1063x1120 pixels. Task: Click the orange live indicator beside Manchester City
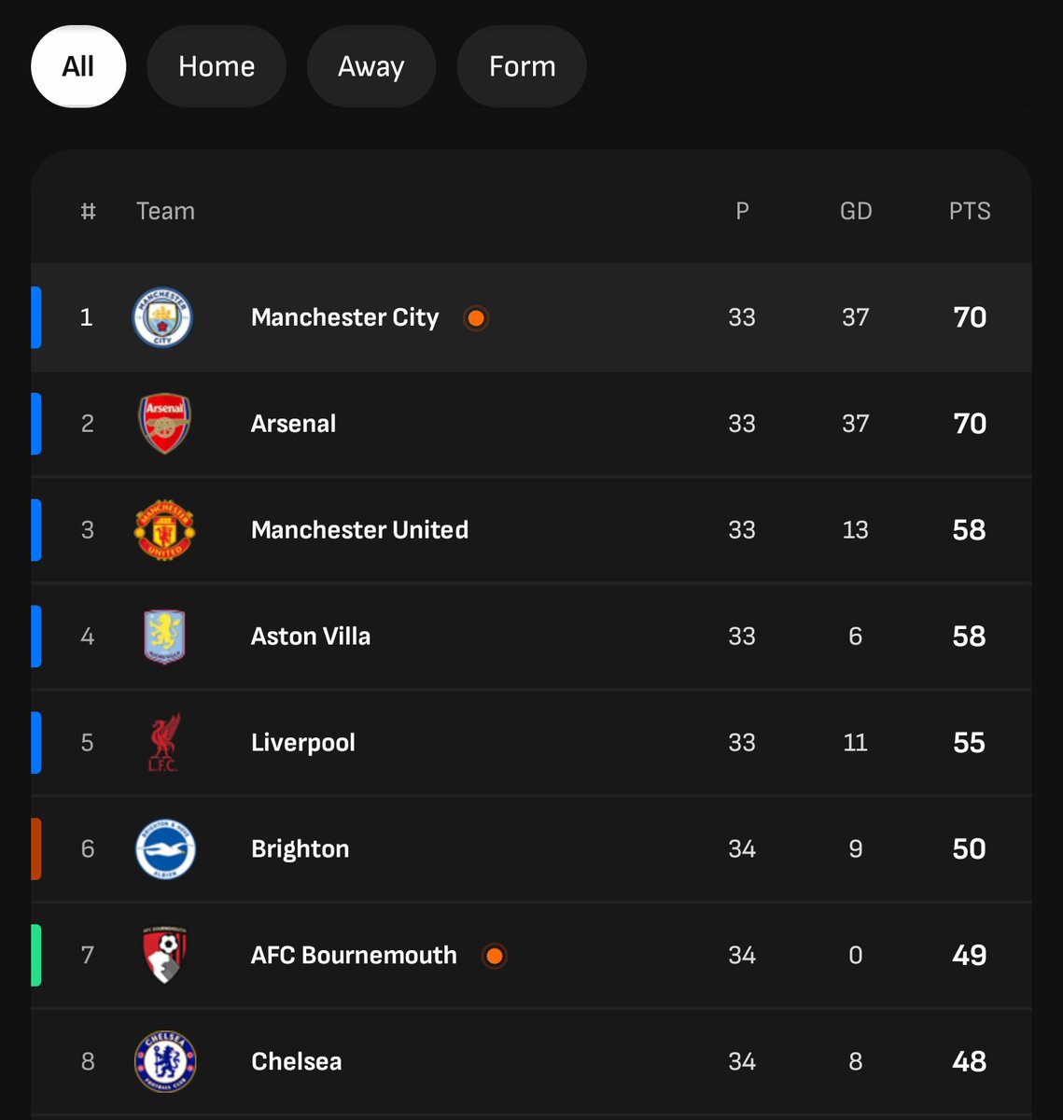(x=476, y=318)
